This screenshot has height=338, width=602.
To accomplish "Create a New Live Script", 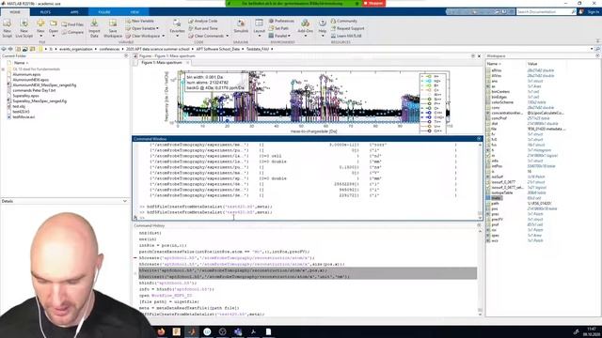I will pyautogui.click(x=24, y=29).
